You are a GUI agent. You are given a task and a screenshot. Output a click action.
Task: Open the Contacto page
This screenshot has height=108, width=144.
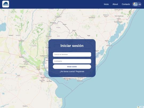(x=126, y=4)
